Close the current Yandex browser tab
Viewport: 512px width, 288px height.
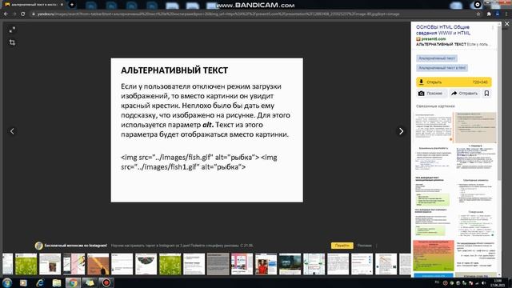pyautogui.click(x=62, y=5)
